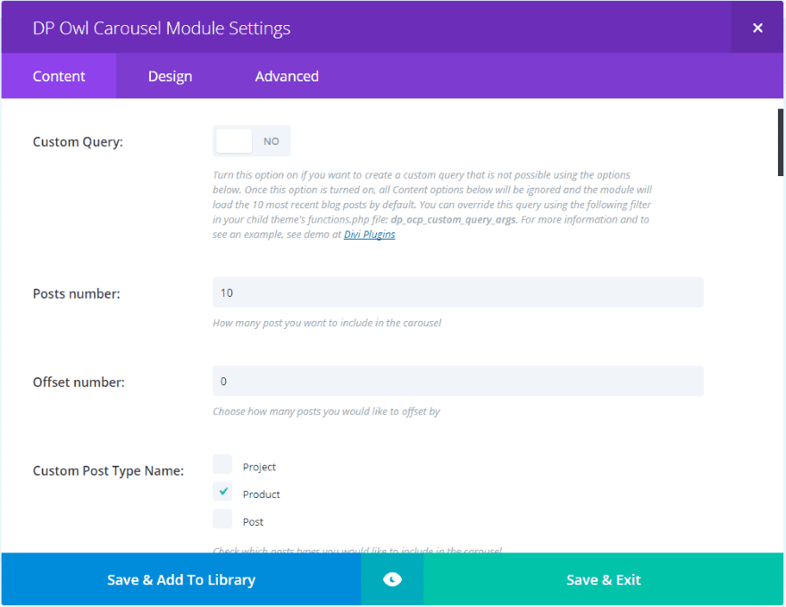Open the Advanced tab
Viewport: 786px width, 607px height.
(x=287, y=76)
